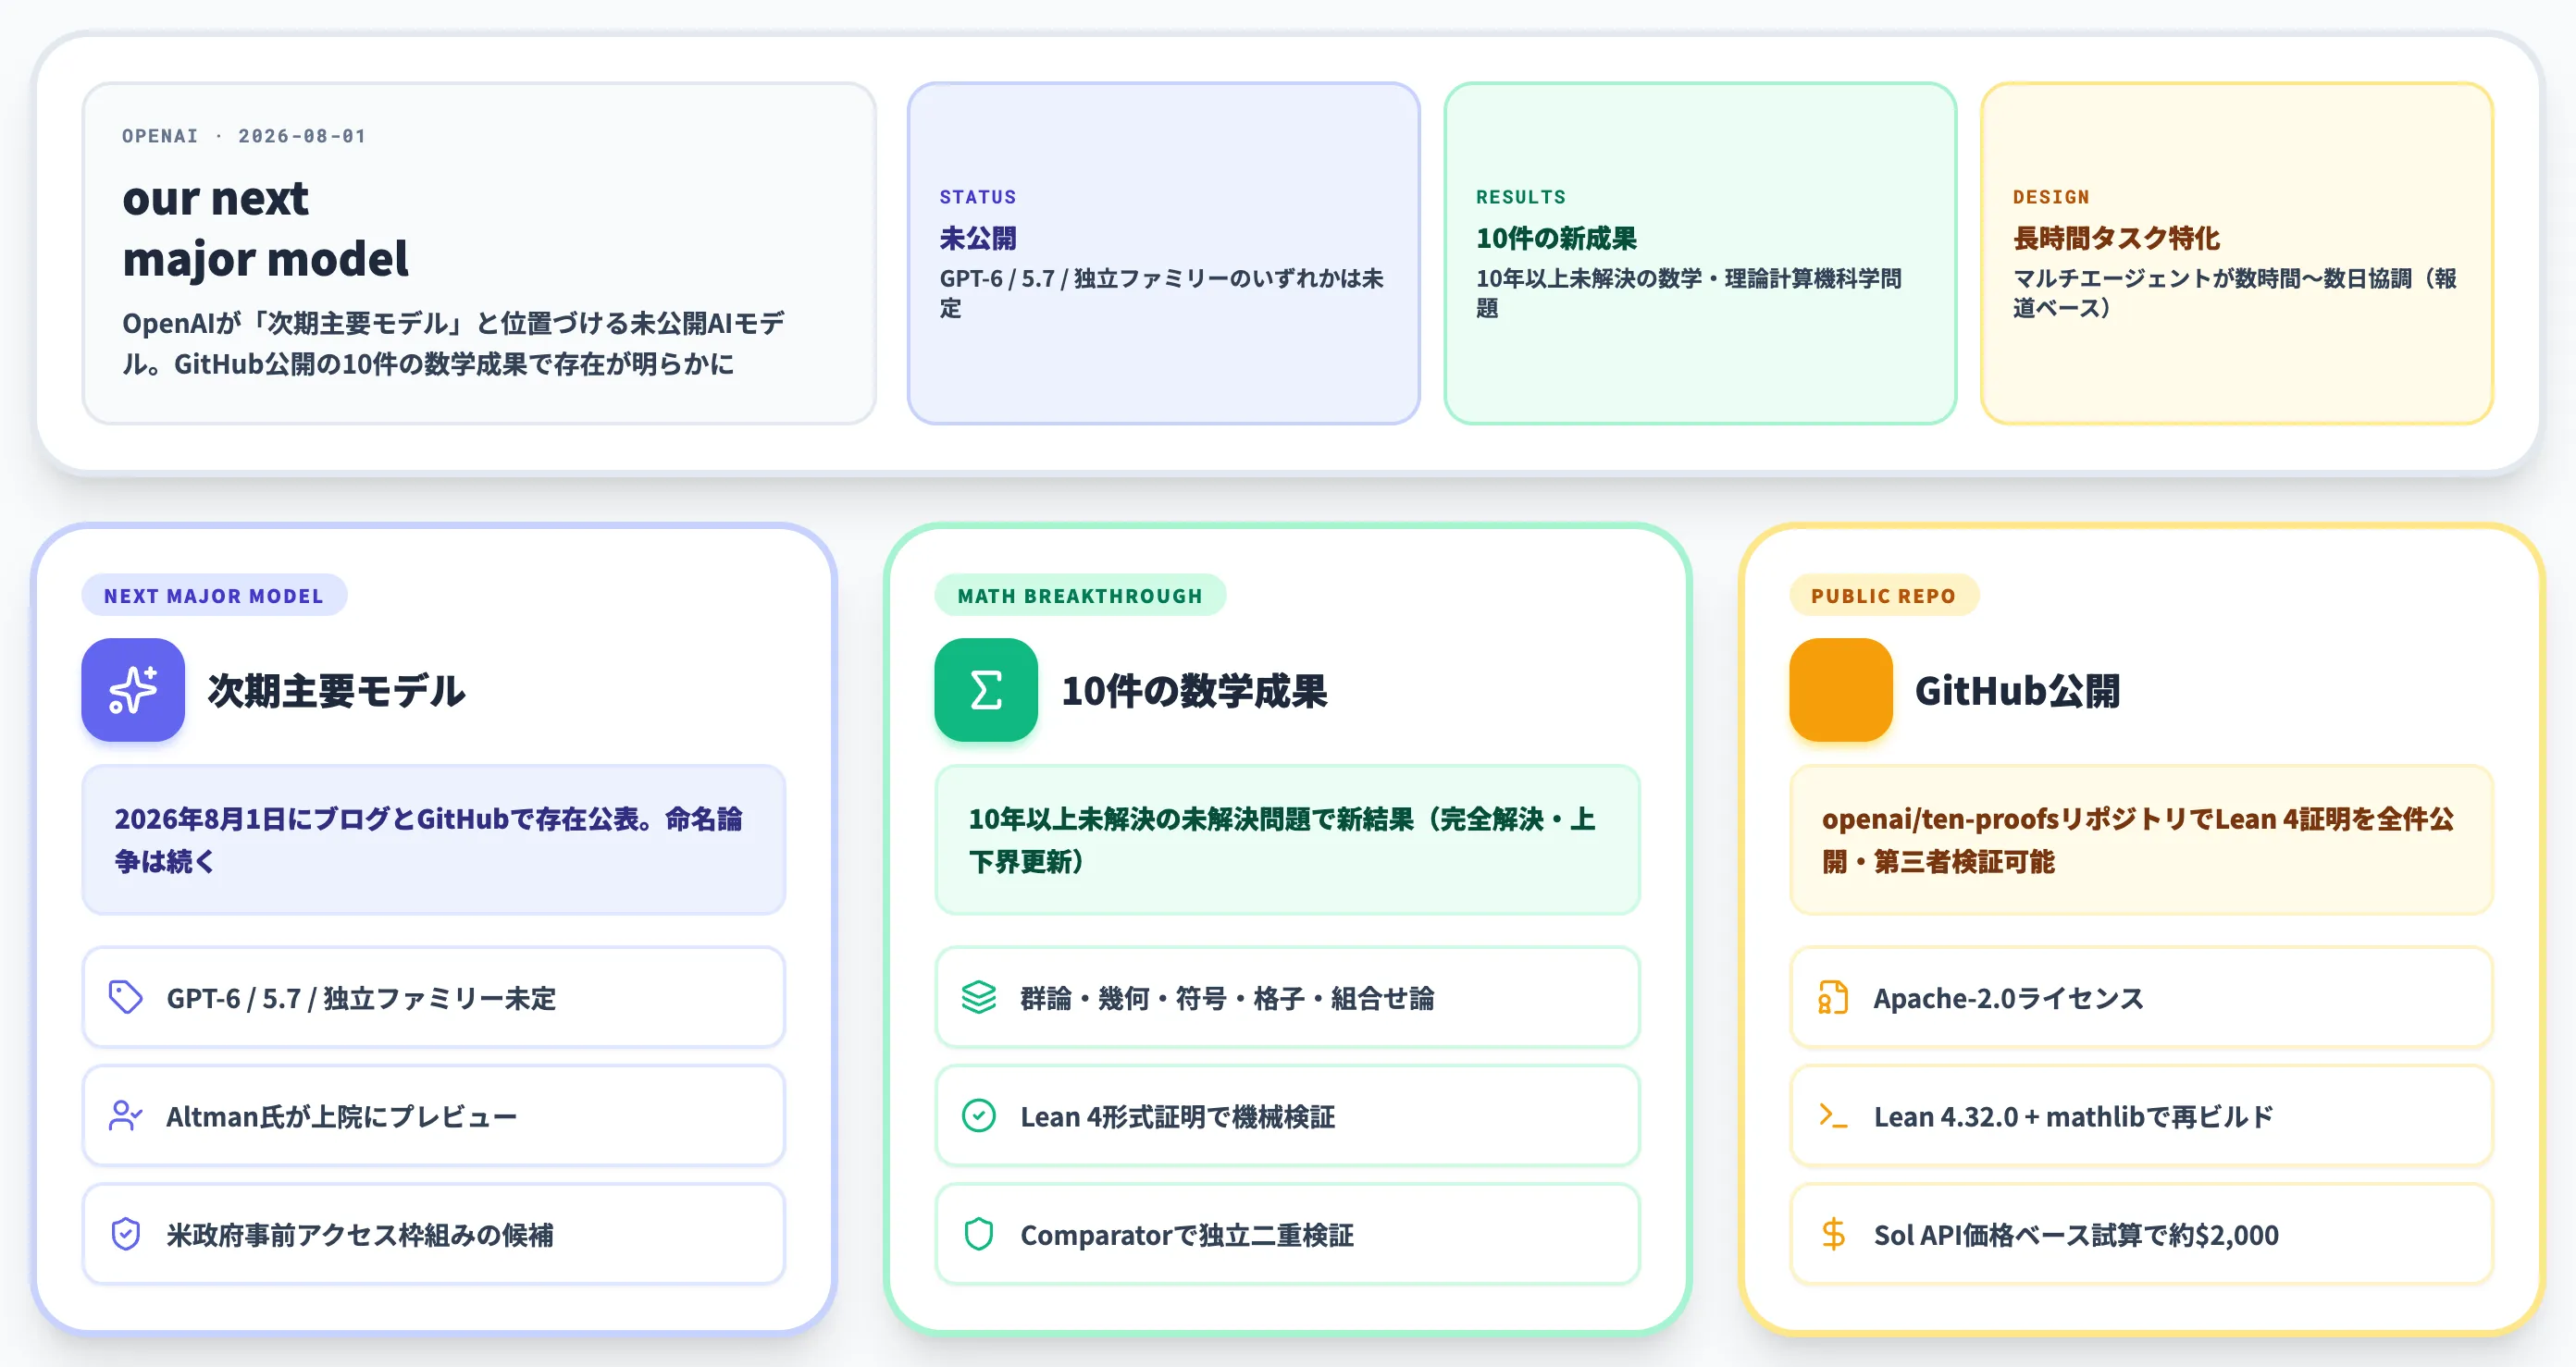Click the shield-check icon in 米政府事前アクセス row
Viewport: 2576px width, 1367px height.
click(x=126, y=1234)
